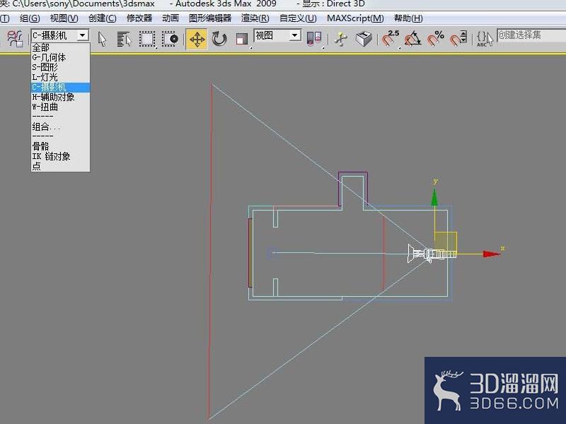Click the Select Object arrow tool
The width and height of the screenshot is (566, 424).
[103, 39]
